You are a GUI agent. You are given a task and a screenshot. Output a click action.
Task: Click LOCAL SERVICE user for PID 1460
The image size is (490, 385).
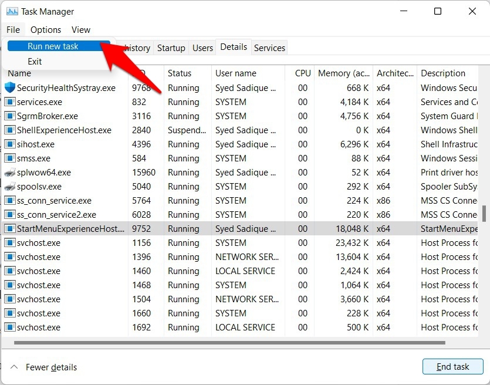coord(245,271)
